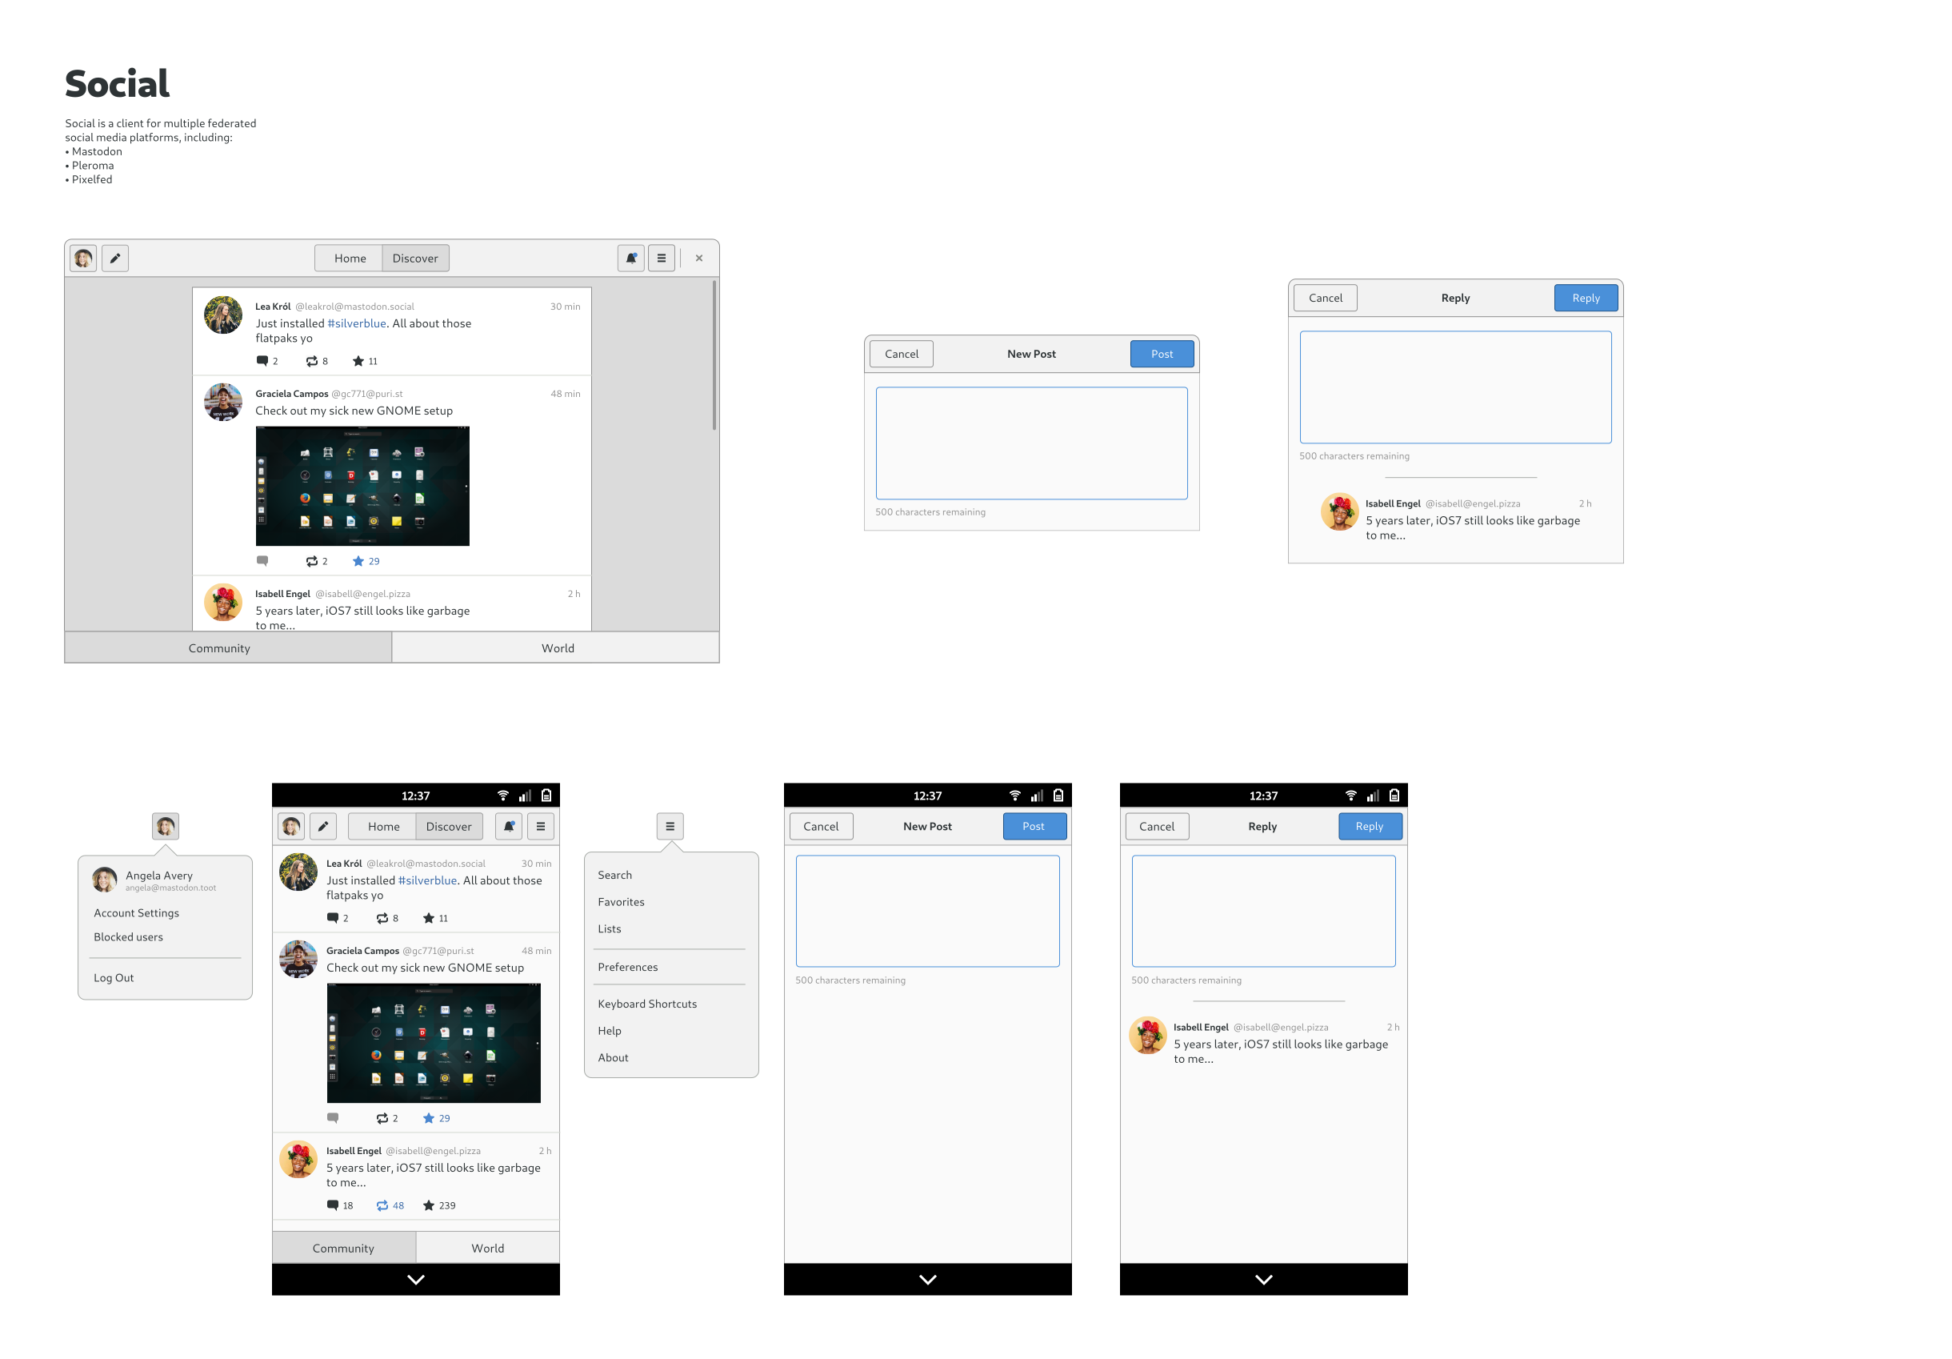This screenshot has height=1359, width=1952.
Task: Click the profile avatar icon top-left
Action: coord(83,259)
